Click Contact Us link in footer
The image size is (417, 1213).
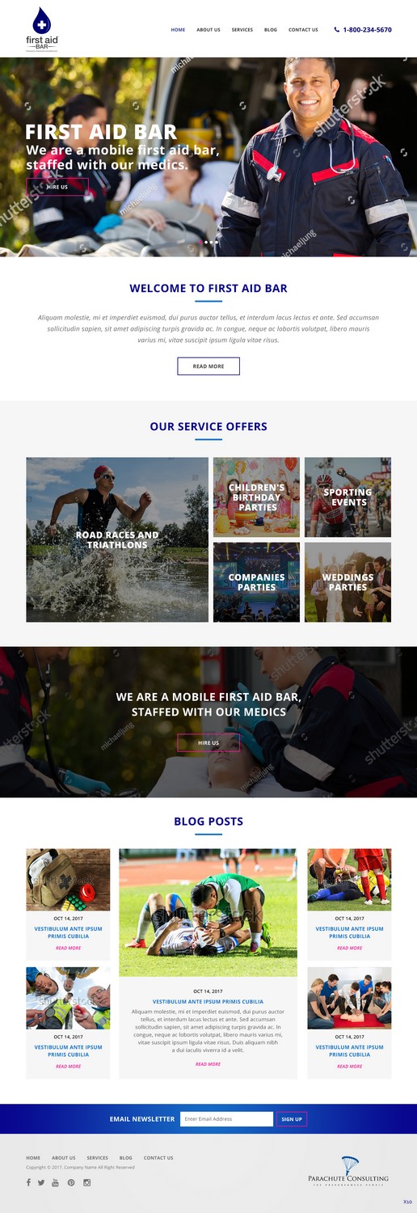158,1158
